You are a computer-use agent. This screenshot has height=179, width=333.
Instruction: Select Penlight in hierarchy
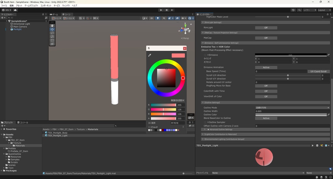pyautogui.click(x=18, y=29)
